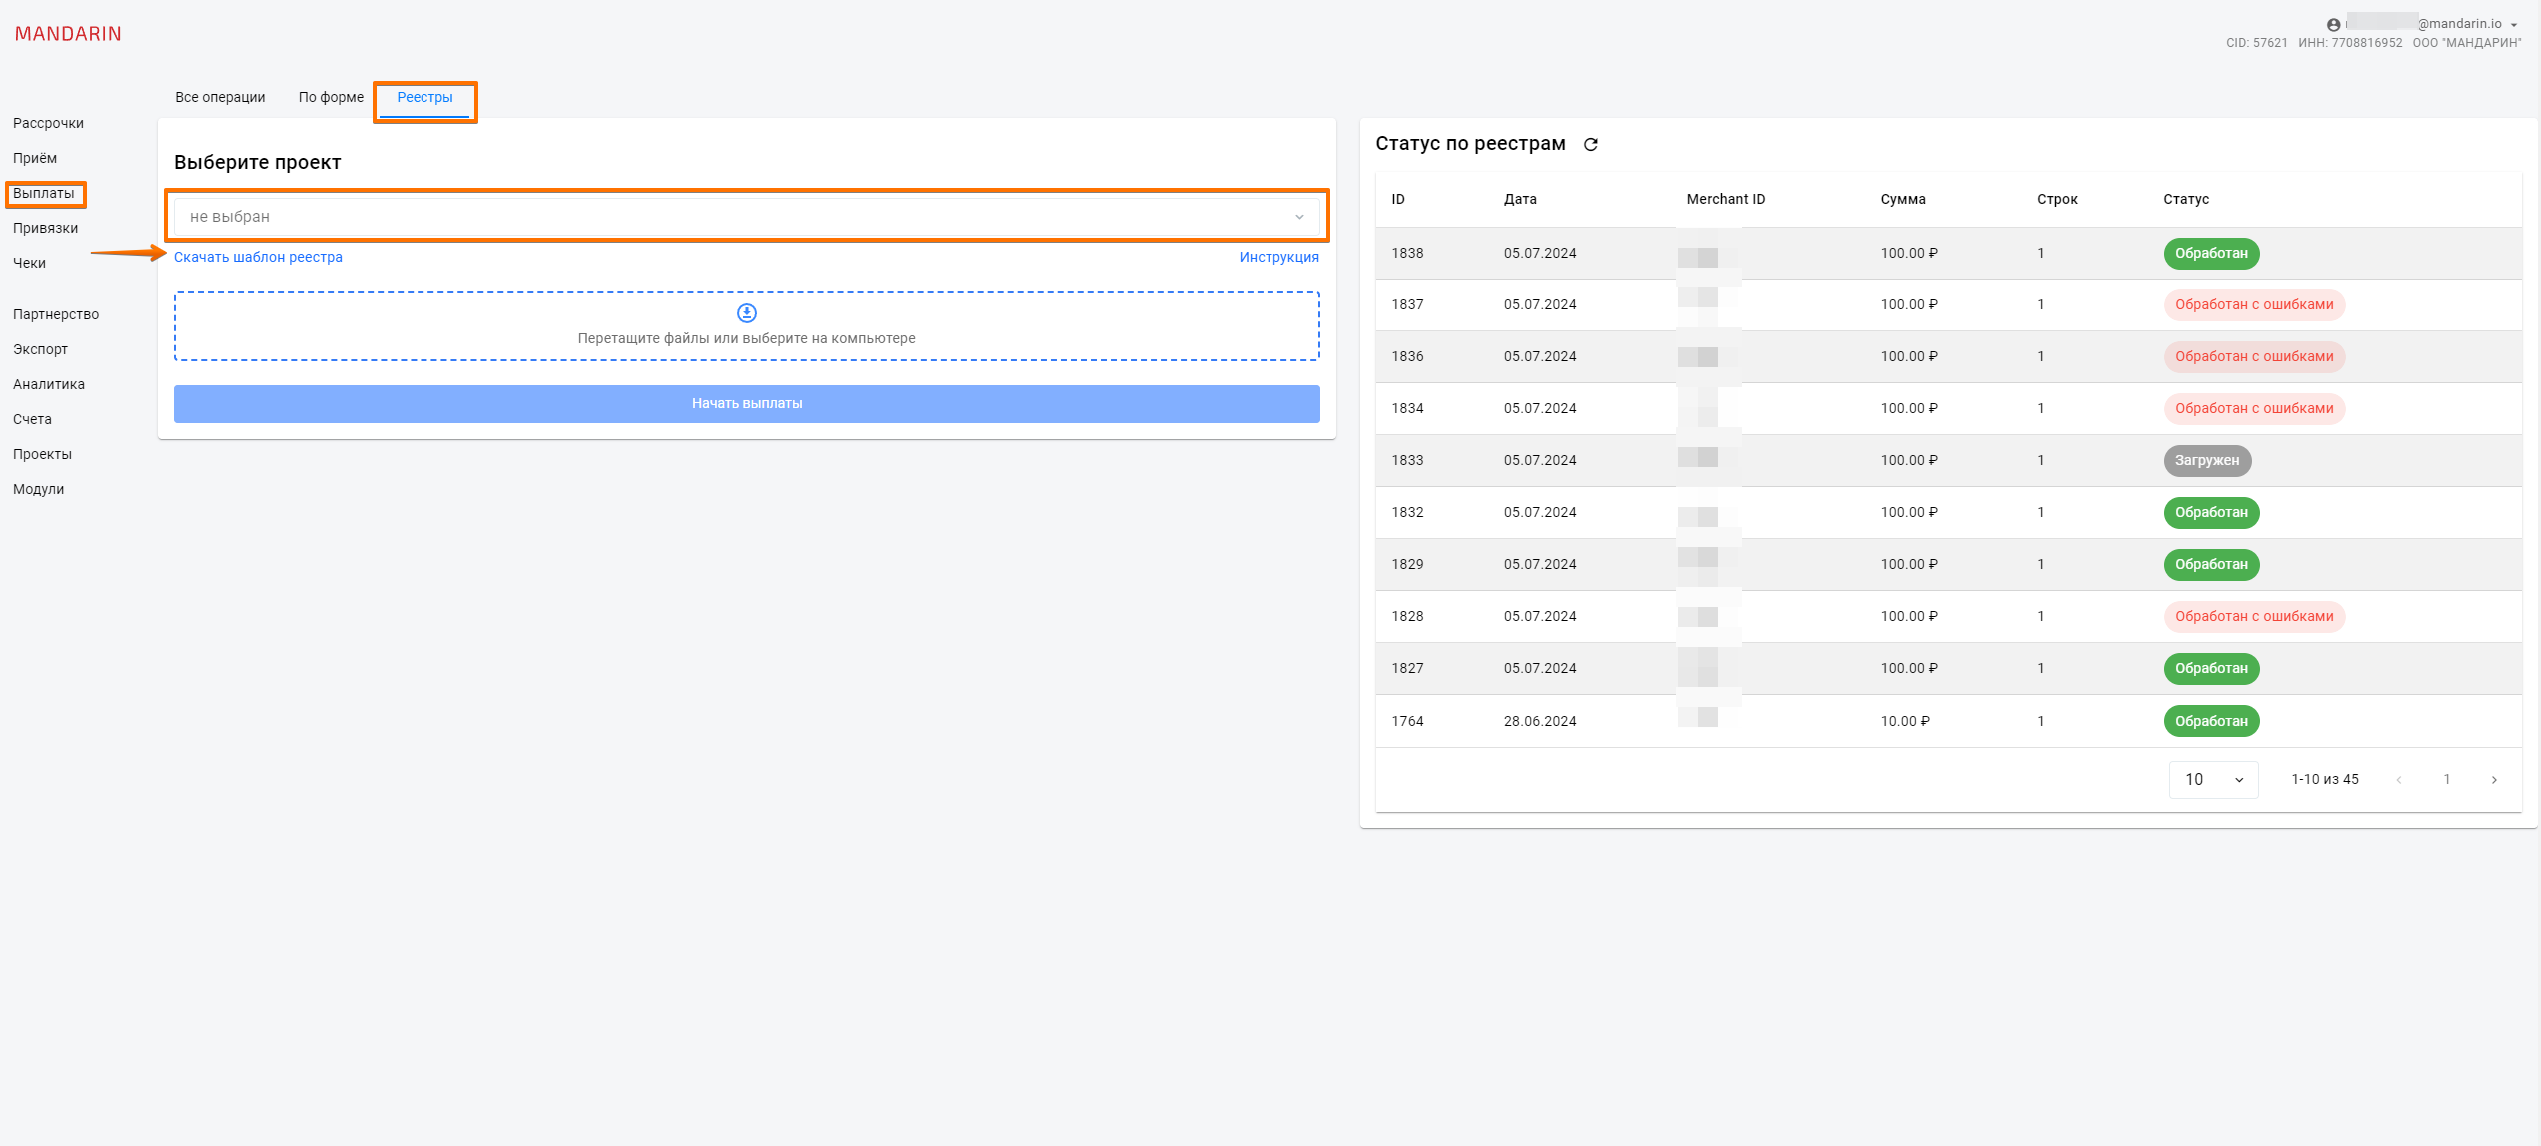The height and width of the screenshot is (1146, 2541).
Task: Go to Аналитика in the sidebar
Action: [49, 385]
